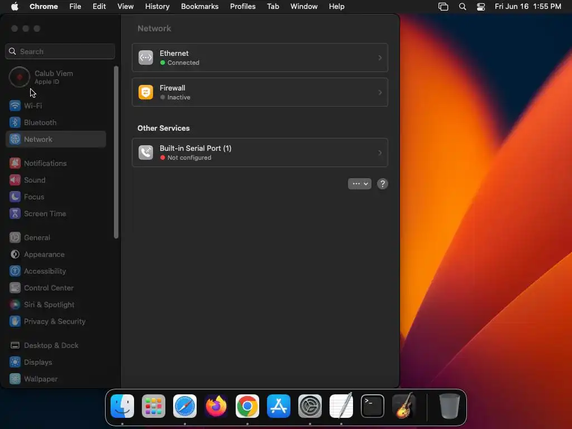Click the Ethernet Connected status text
This screenshot has height=429, width=572.
pyautogui.click(x=183, y=63)
